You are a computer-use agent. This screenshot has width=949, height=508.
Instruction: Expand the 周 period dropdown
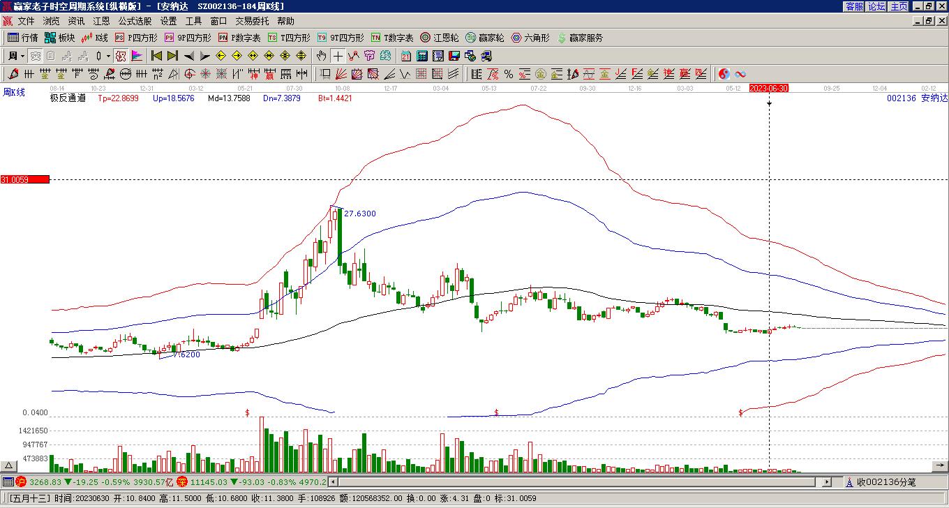point(23,56)
